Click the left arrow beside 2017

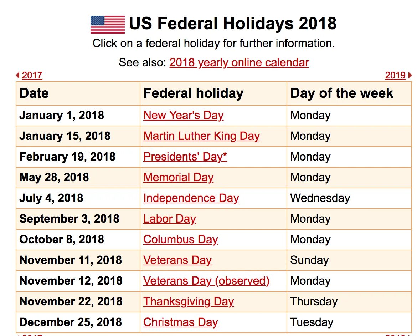point(17,75)
